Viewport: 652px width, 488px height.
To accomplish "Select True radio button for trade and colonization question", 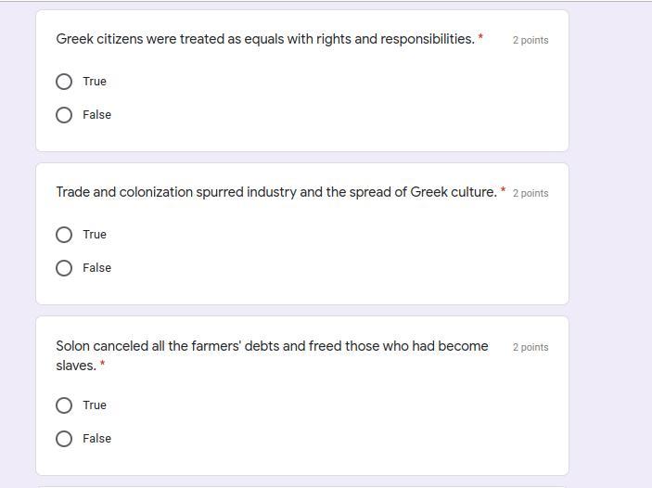I will pyautogui.click(x=64, y=235).
